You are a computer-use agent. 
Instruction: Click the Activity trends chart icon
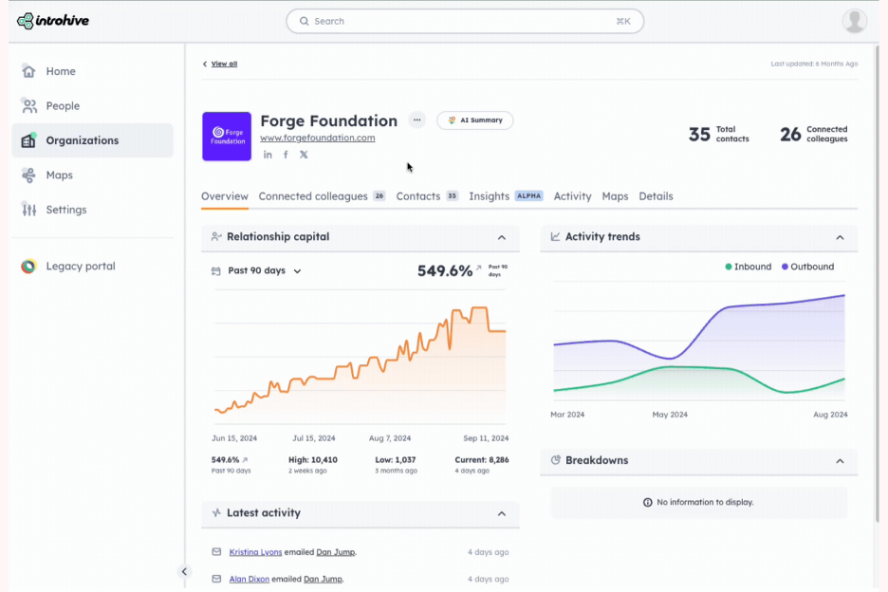[x=555, y=237]
